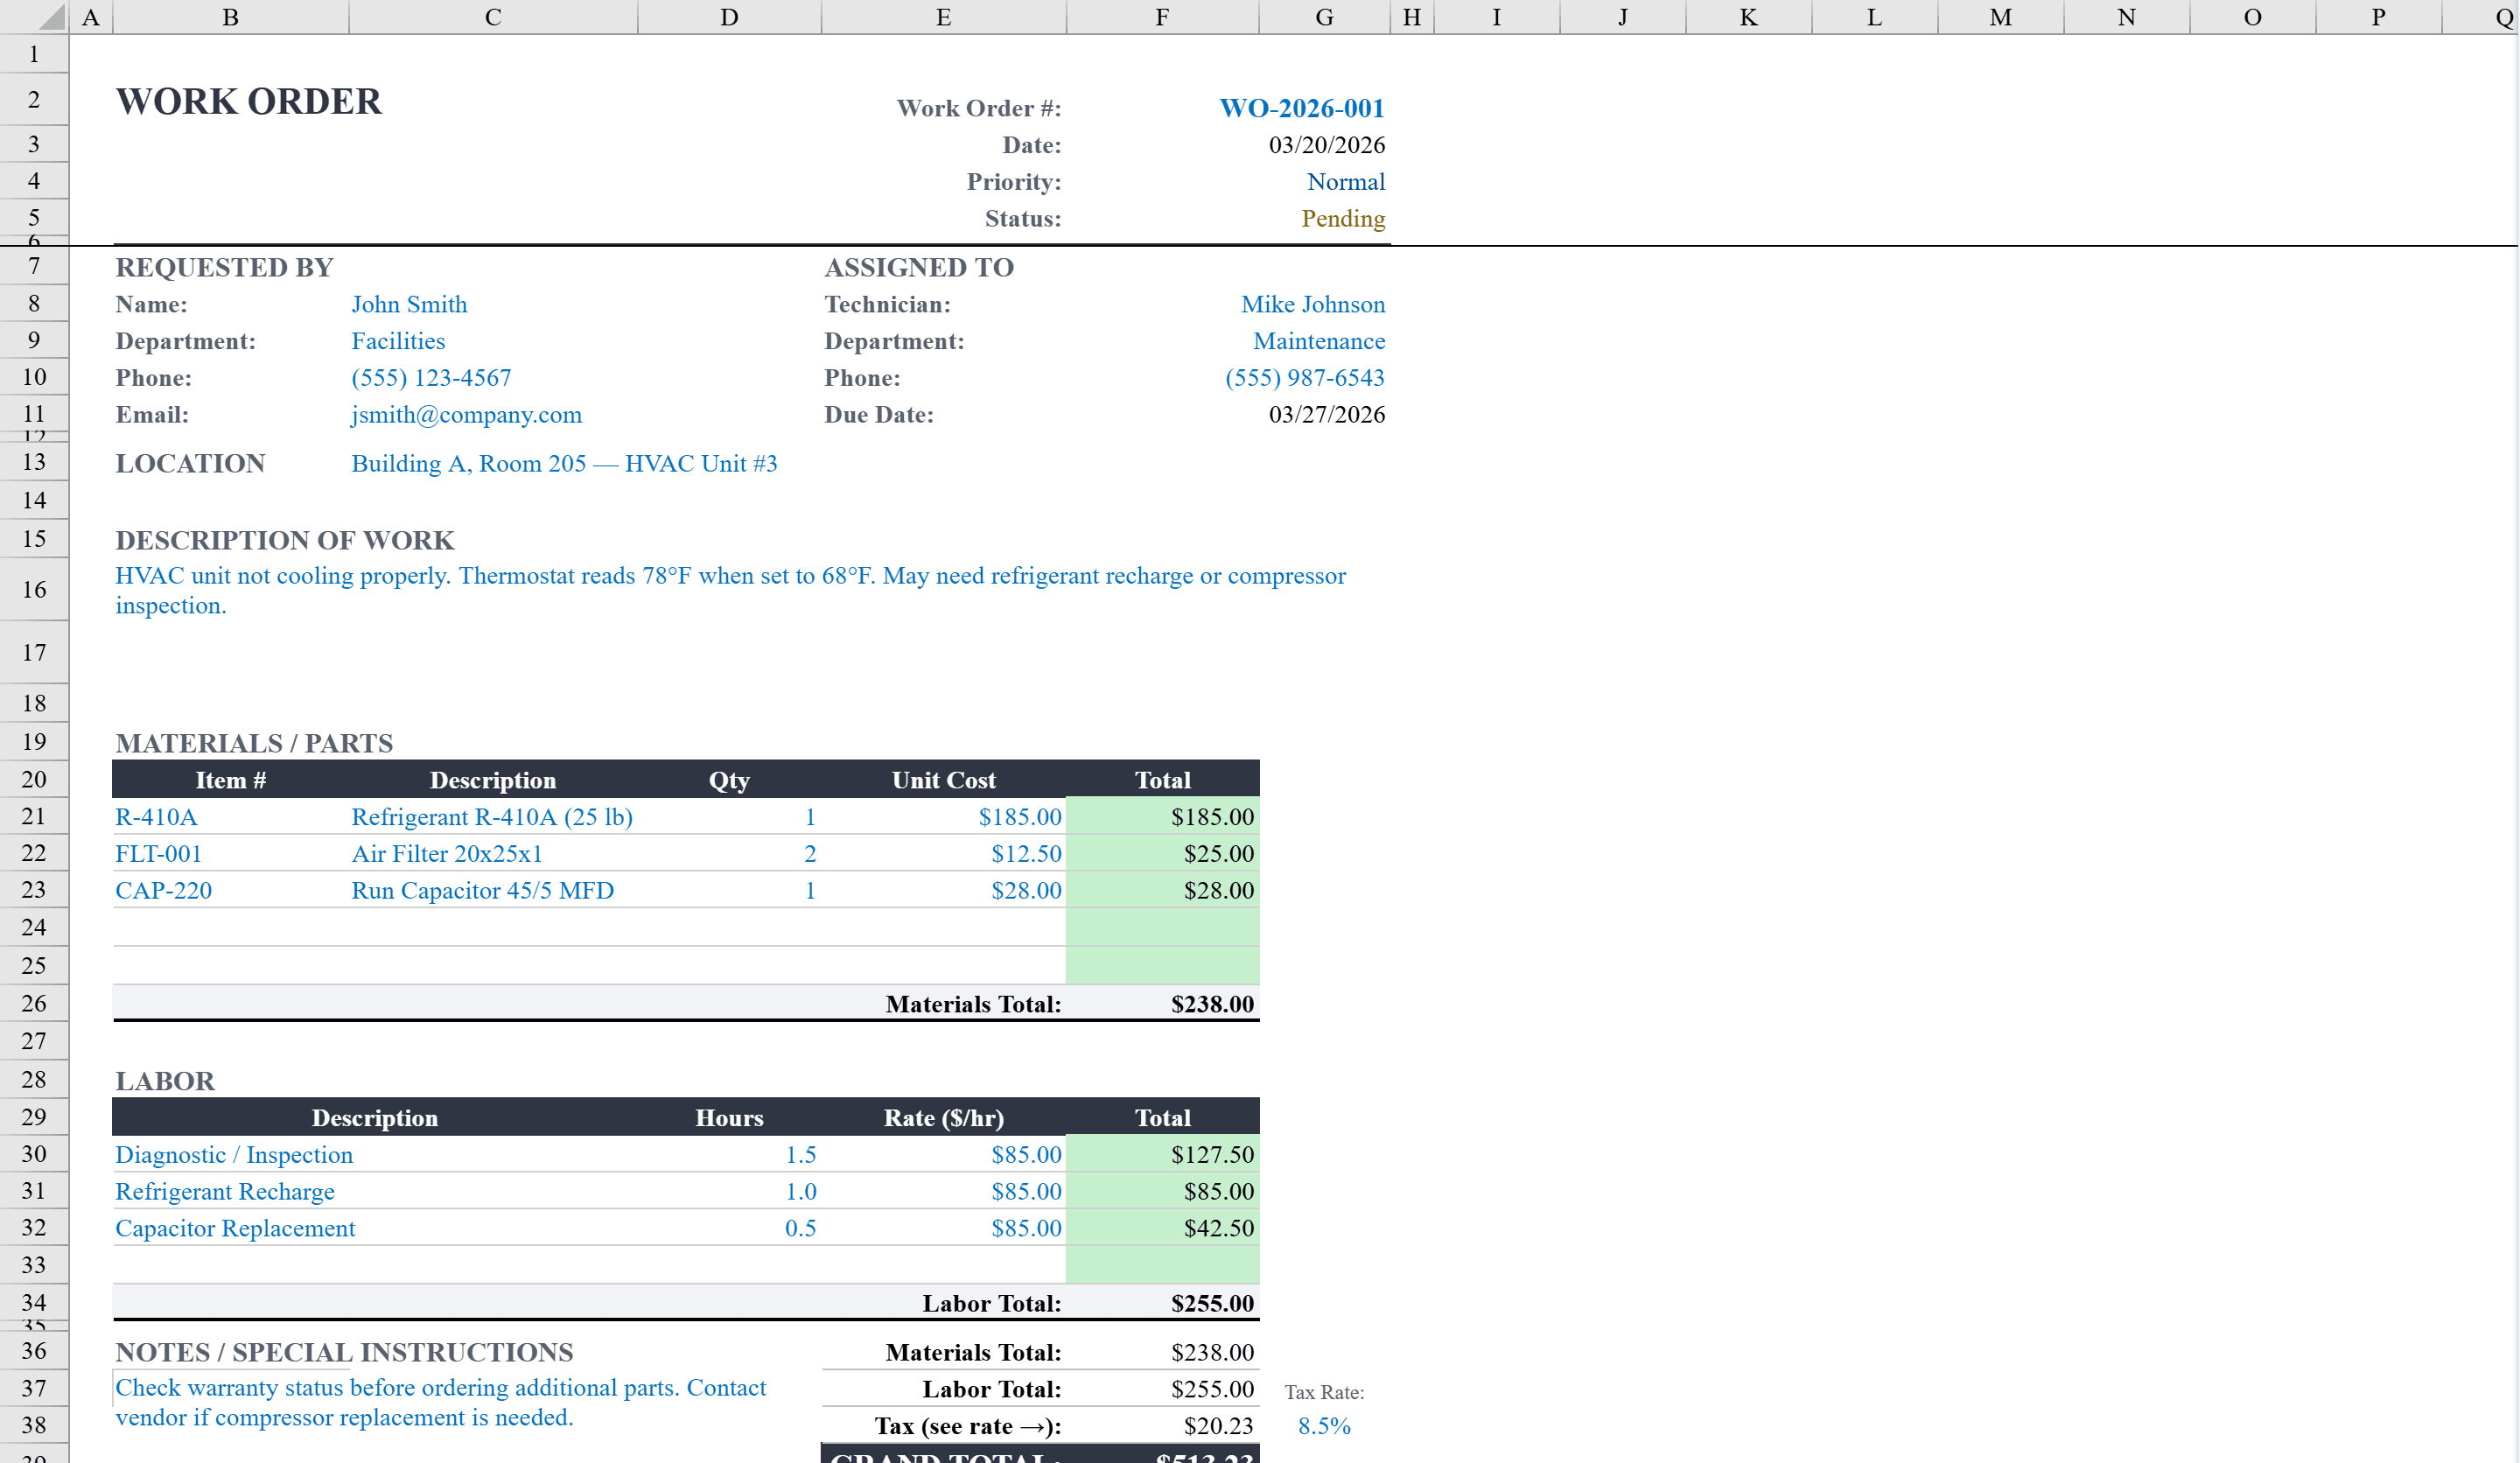Select the Unit Cost header in the materials table
This screenshot has width=2520, height=1463.
[x=942, y=780]
